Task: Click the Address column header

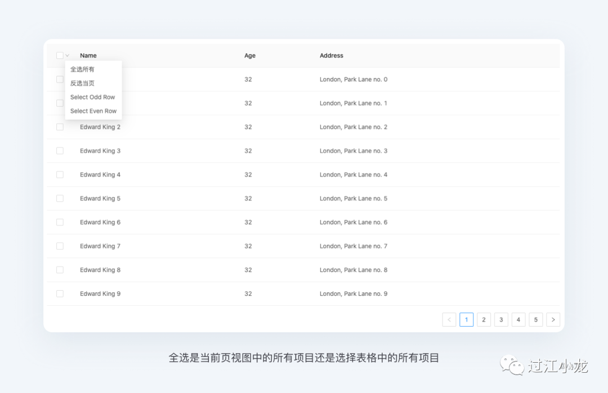Action: [x=332, y=56]
